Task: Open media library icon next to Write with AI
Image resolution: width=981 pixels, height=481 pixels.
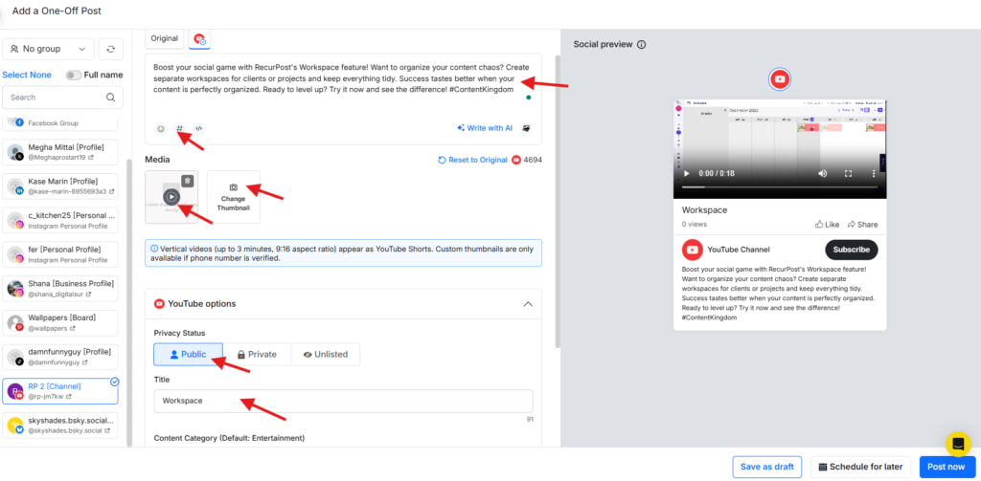Action: pos(527,128)
